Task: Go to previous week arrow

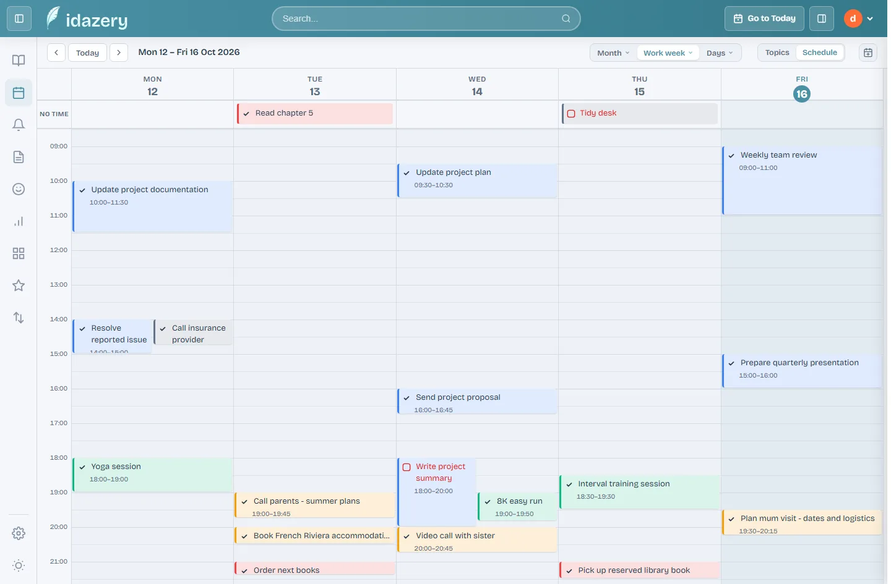Action: pyautogui.click(x=56, y=53)
